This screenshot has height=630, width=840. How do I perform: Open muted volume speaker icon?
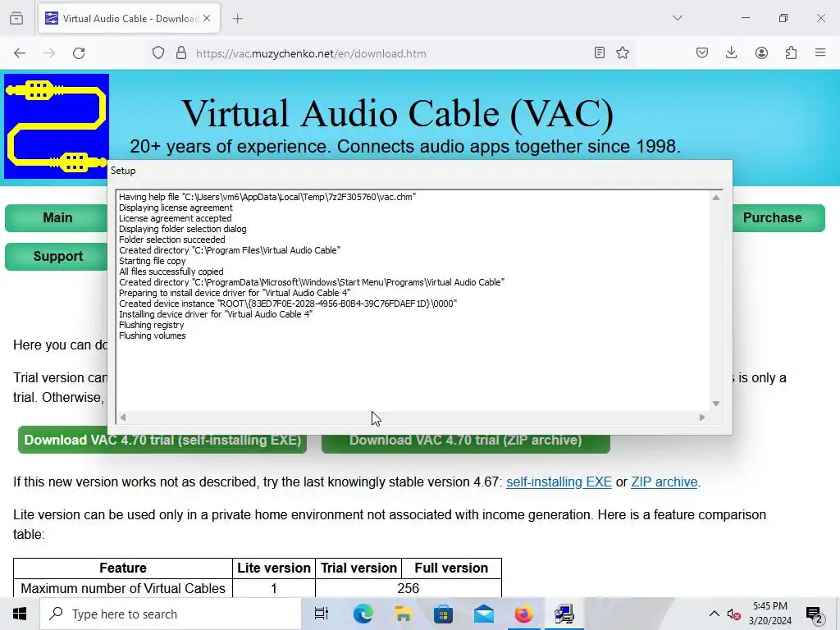tap(734, 614)
